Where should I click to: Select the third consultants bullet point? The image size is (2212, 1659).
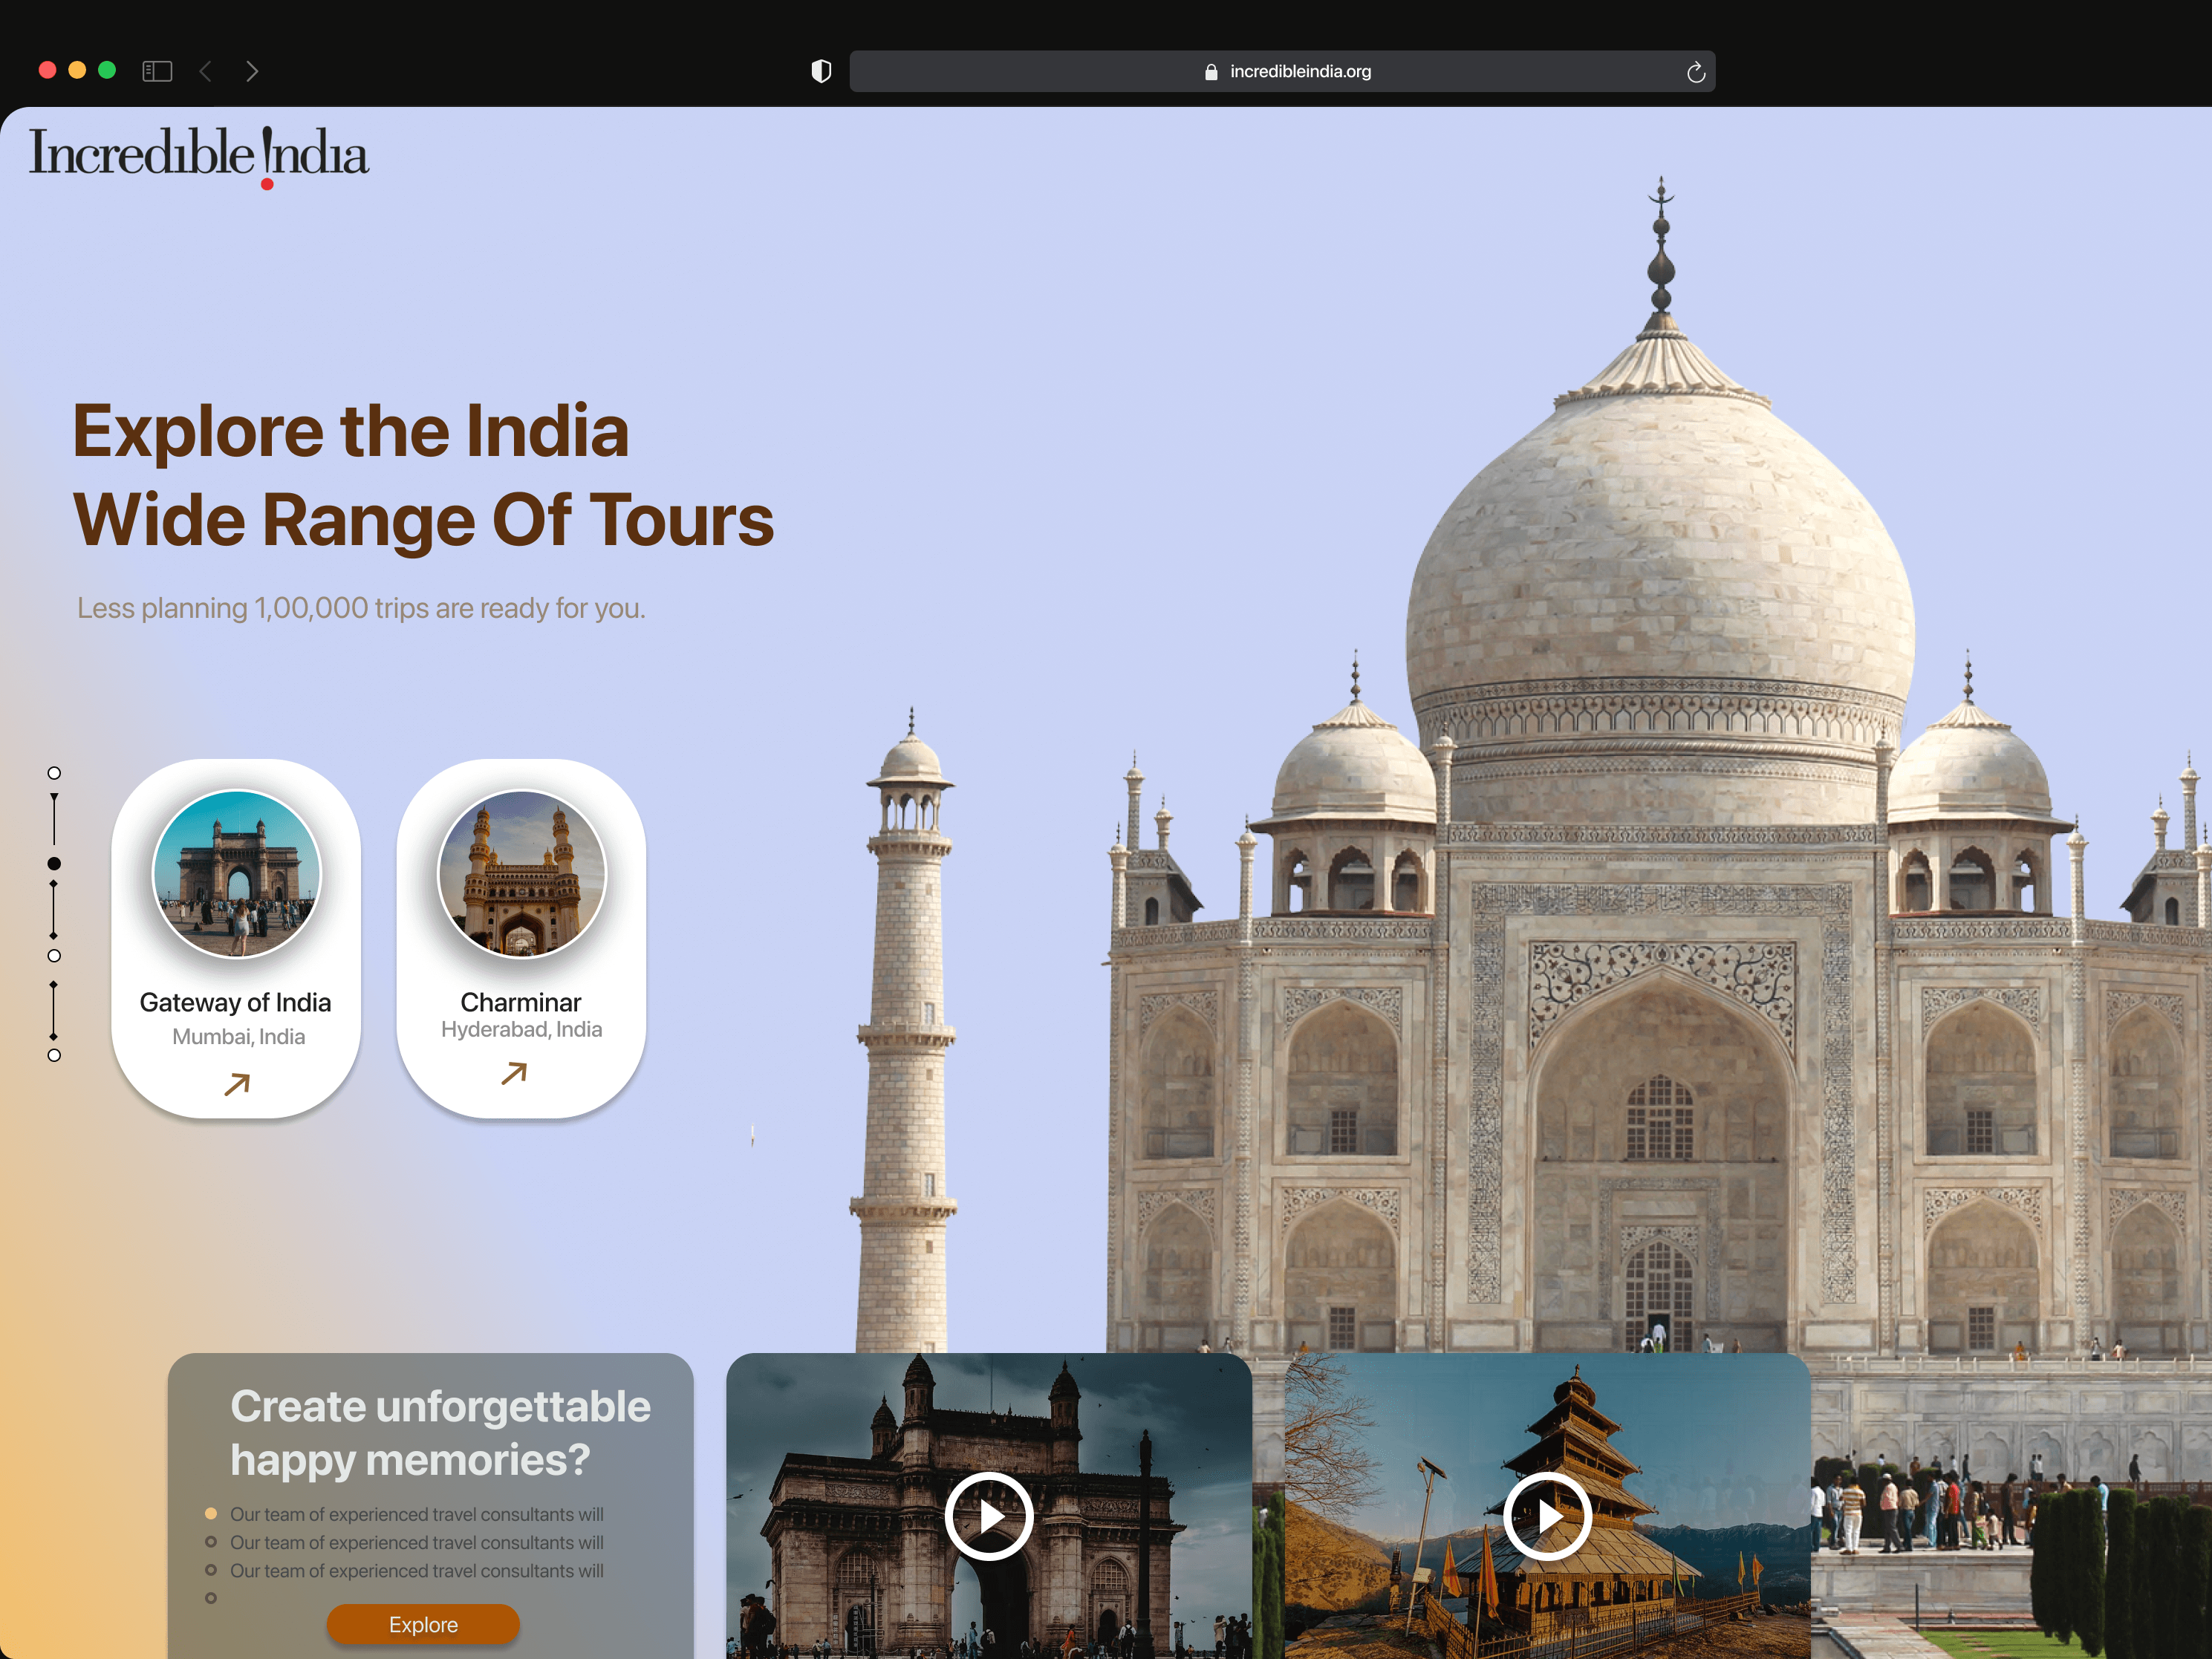(x=211, y=1570)
